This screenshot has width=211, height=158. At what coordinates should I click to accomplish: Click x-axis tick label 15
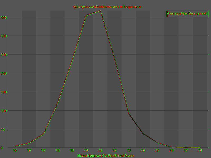15,150
